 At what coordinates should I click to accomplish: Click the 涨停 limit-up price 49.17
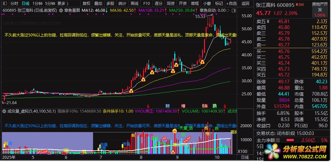[x=284, y=82]
